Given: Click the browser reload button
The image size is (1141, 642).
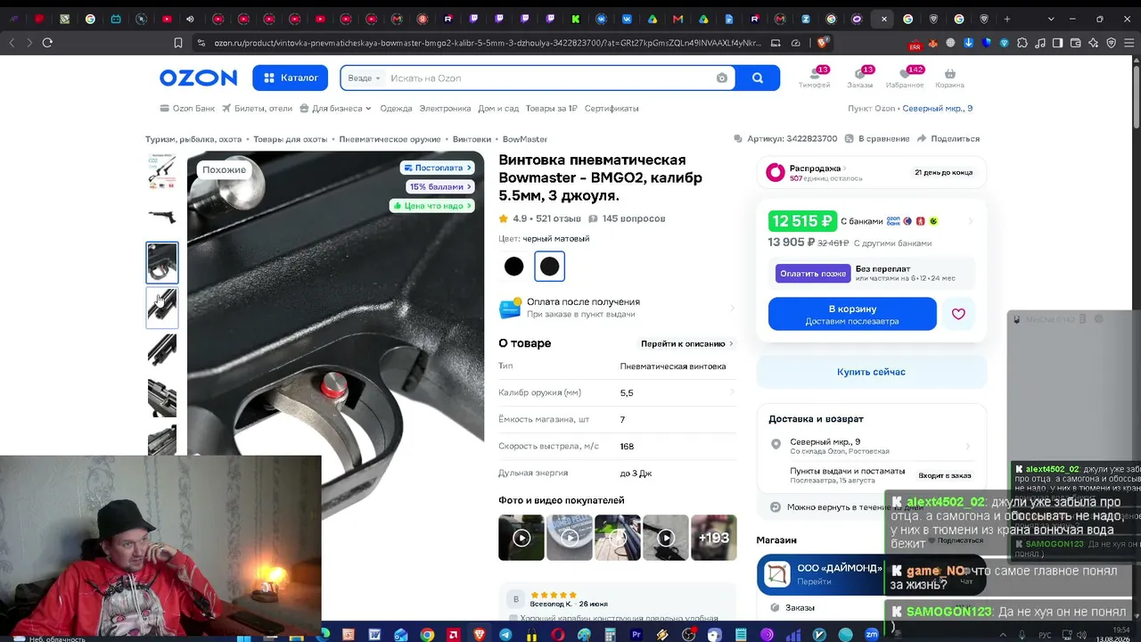Looking at the screenshot, I should tap(47, 42).
